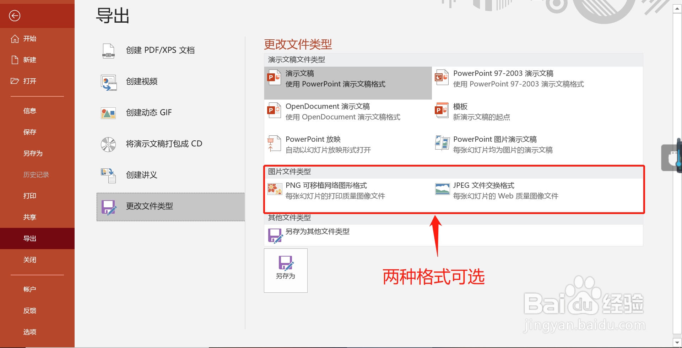The width and height of the screenshot is (682, 348).
Task: Open 创建视频 export option
Action: pos(142,82)
